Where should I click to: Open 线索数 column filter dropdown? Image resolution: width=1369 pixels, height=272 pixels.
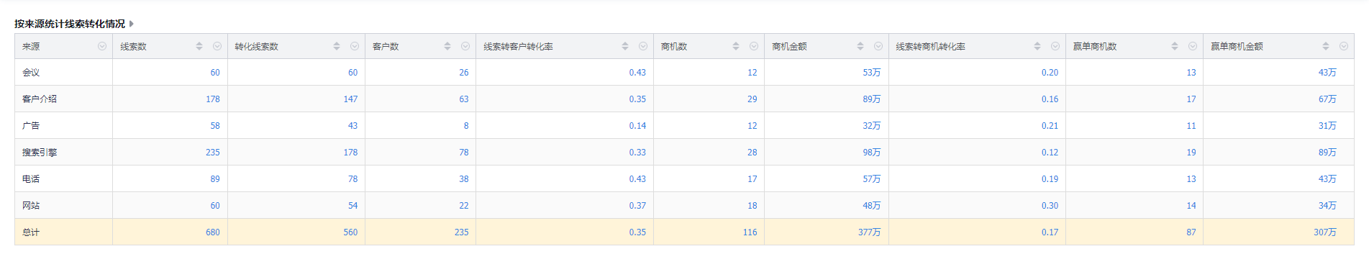[217, 46]
